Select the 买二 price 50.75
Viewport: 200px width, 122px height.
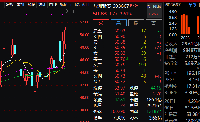pos(120,65)
